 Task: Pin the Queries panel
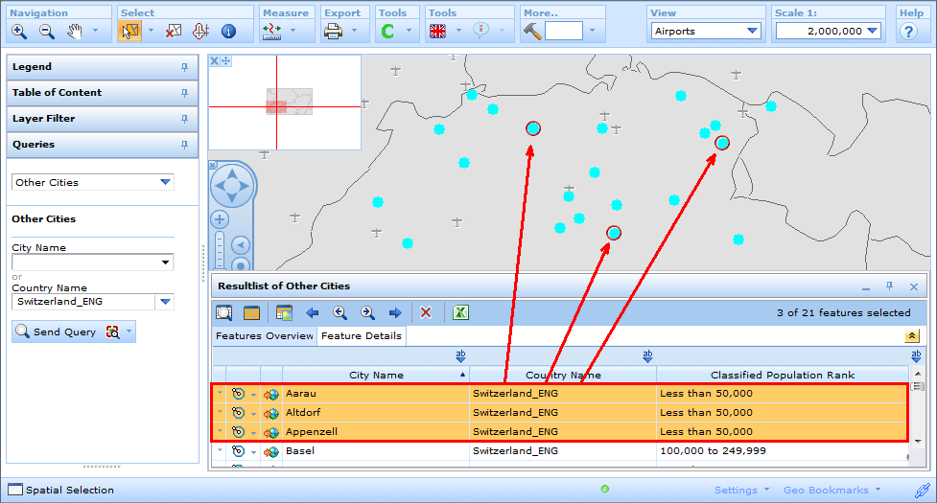click(185, 145)
